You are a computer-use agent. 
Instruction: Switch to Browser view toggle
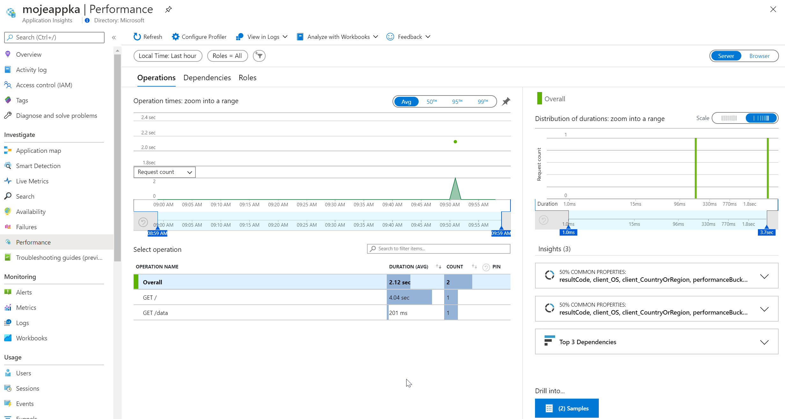[759, 56]
